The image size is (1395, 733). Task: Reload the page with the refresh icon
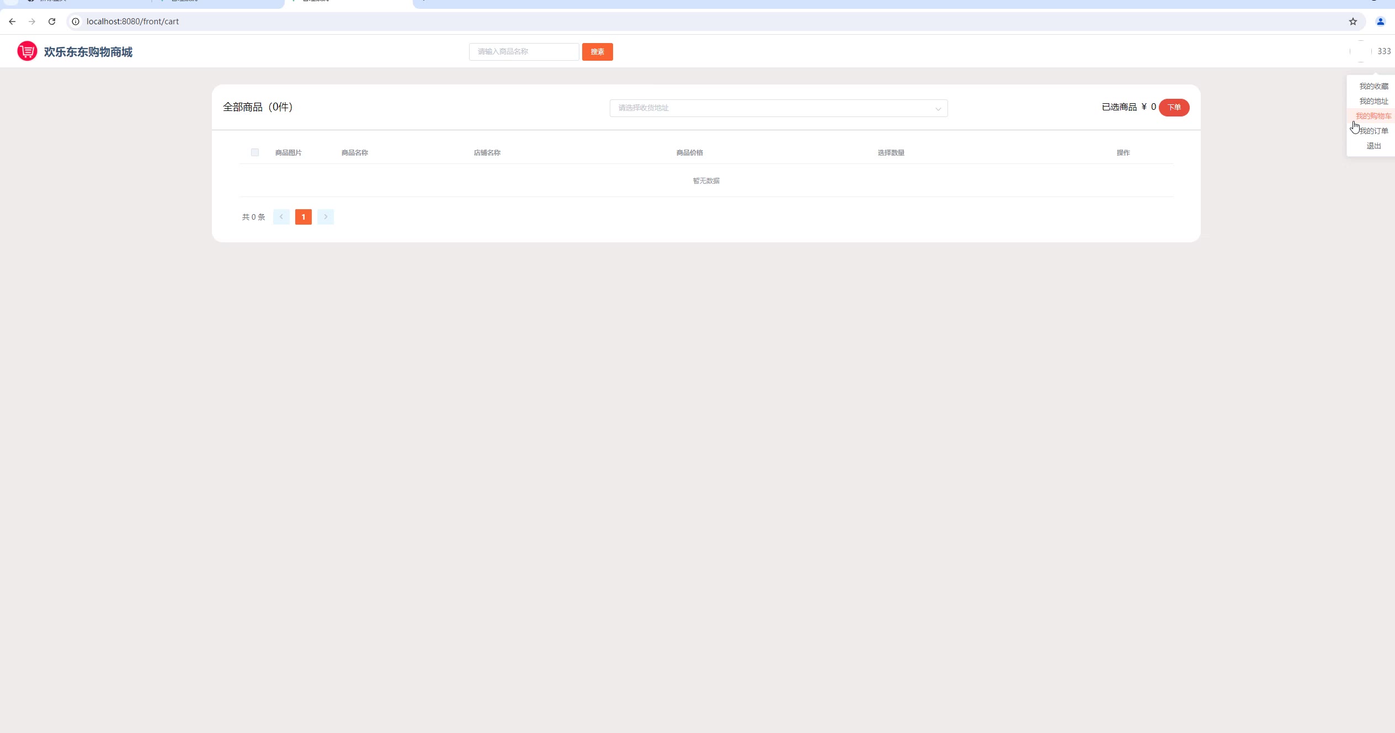(x=52, y=22)
